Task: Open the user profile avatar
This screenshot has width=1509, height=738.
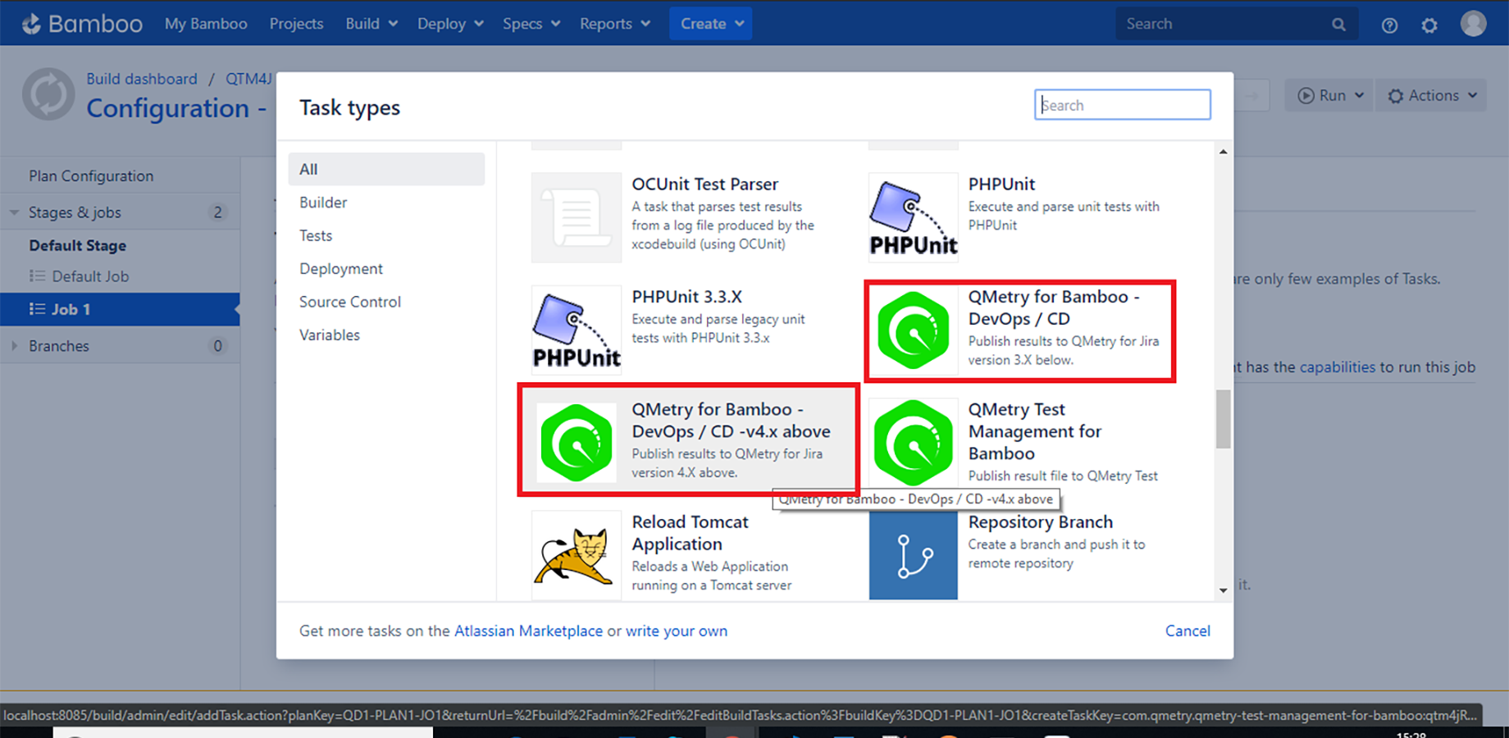Action: tap(1473, 24)
